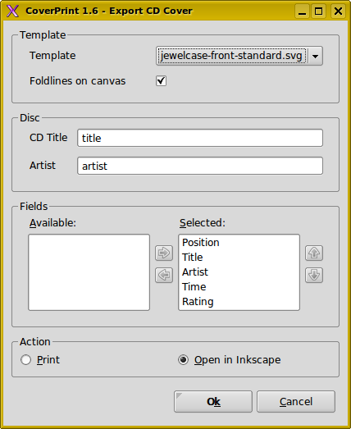Focus the Artist input field

point(200,166)
